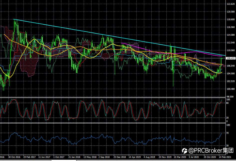Screen dimensions: 236x161
Task: Click the 100.480 price label
Action: [231, 89]
